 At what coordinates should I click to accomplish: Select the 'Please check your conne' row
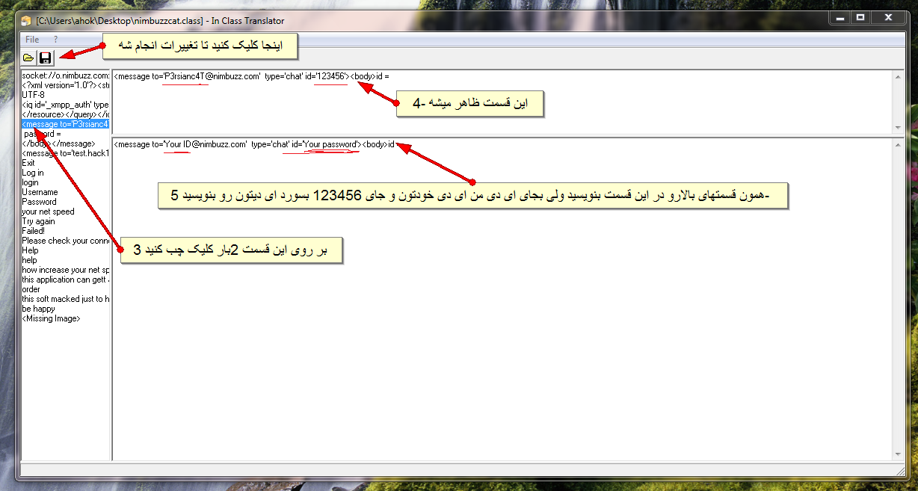pos(66,241)
